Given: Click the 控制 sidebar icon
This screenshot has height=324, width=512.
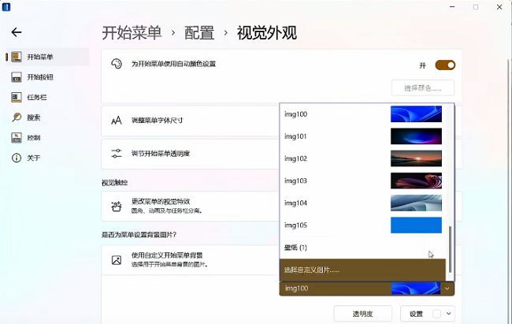Looking at the screenshot, I should pos(17,138).
